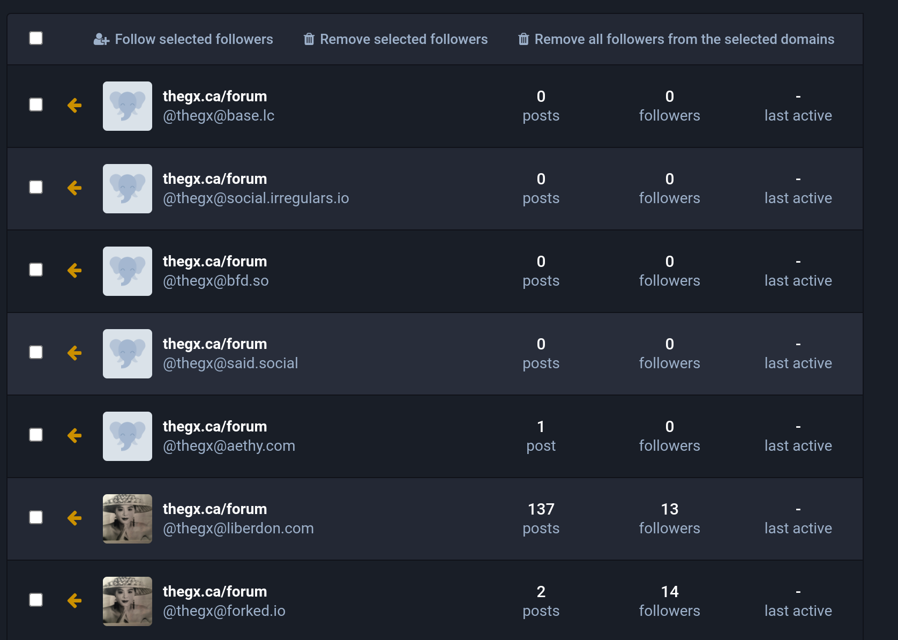Click the trash icon for Remove selected followers
This screenshot has height=640, width=898.
(309, 39)
